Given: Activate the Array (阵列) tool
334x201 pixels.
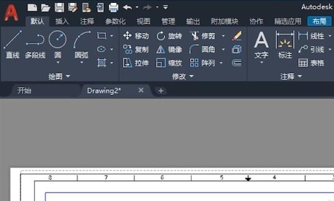Looking at the screenshot, I should [x=203, y=63].
